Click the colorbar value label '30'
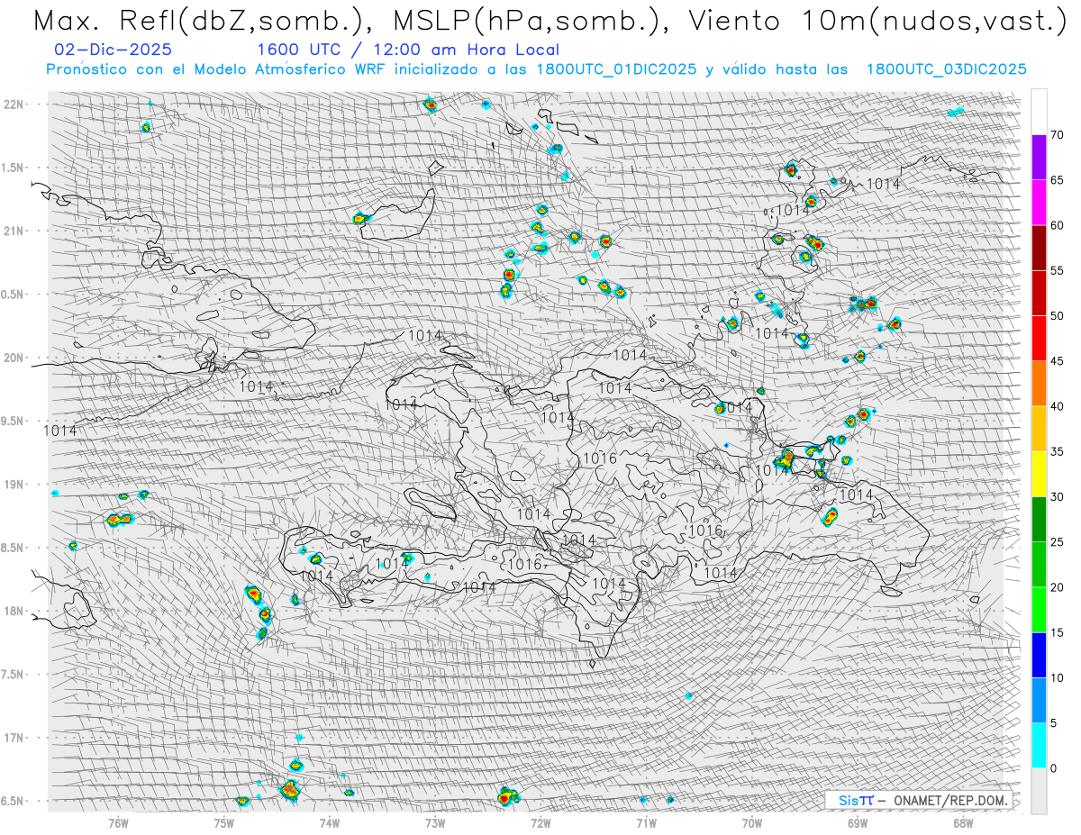 point(1057,496)
